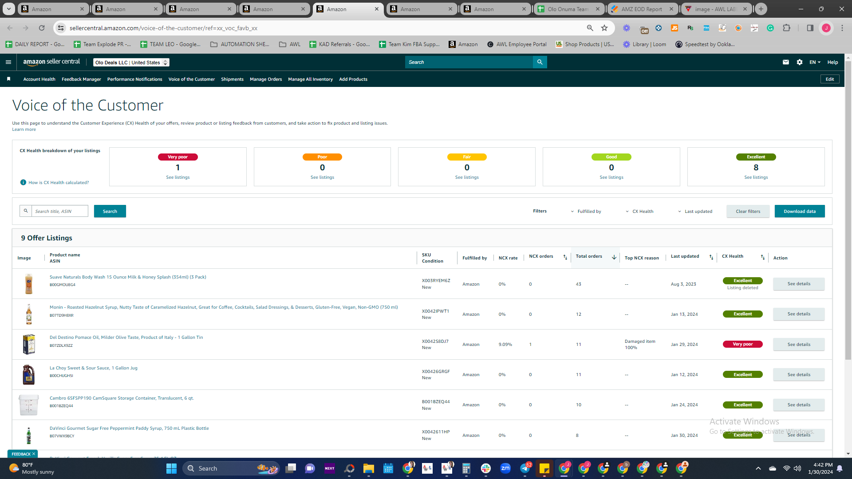Expand the CX Health filter
The height and width of the screenshot is (479, 852).
pos(639,212)
